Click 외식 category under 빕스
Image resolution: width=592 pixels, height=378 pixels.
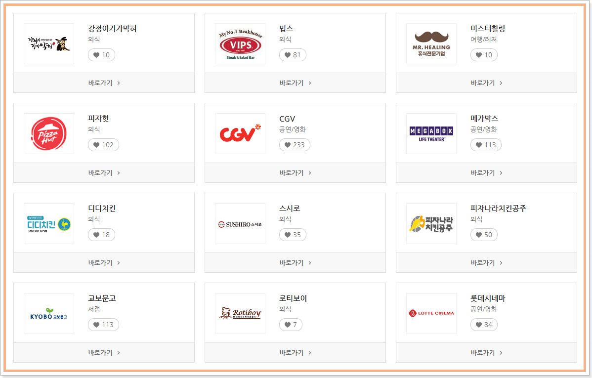tap(285, 39)
